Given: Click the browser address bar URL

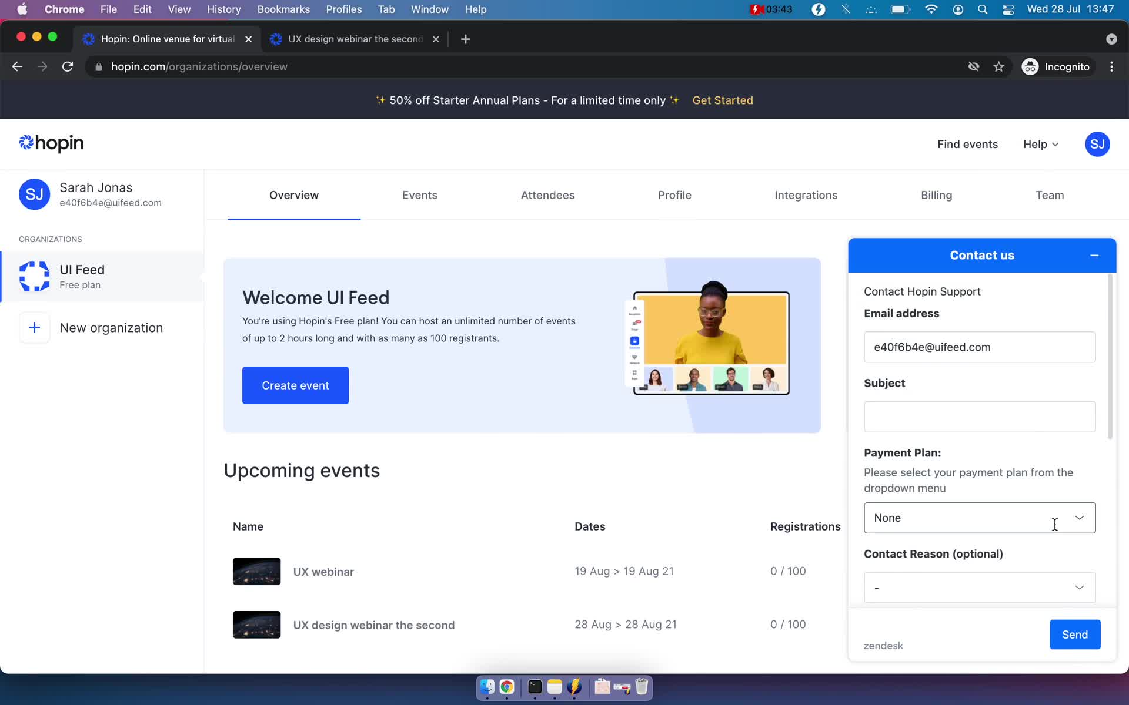Looking at the screenshot, I should click(199, 66).
